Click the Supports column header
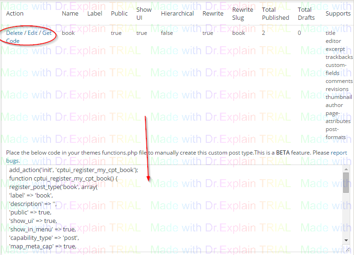The image size is (354, 255). [x=337, y=13]
